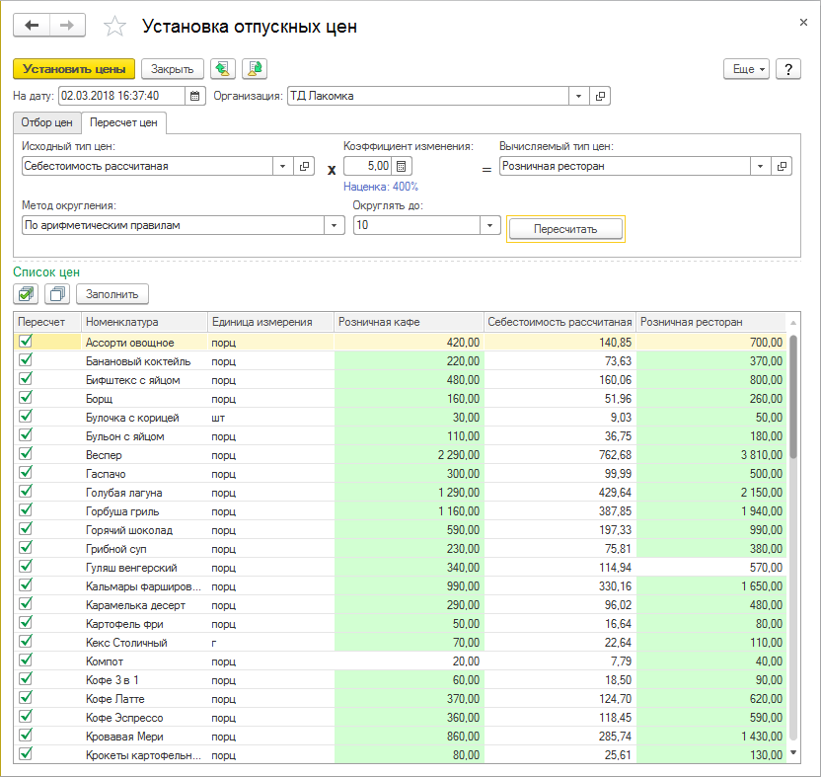Open the calendar picker for the date field

[x=194, y=96]
